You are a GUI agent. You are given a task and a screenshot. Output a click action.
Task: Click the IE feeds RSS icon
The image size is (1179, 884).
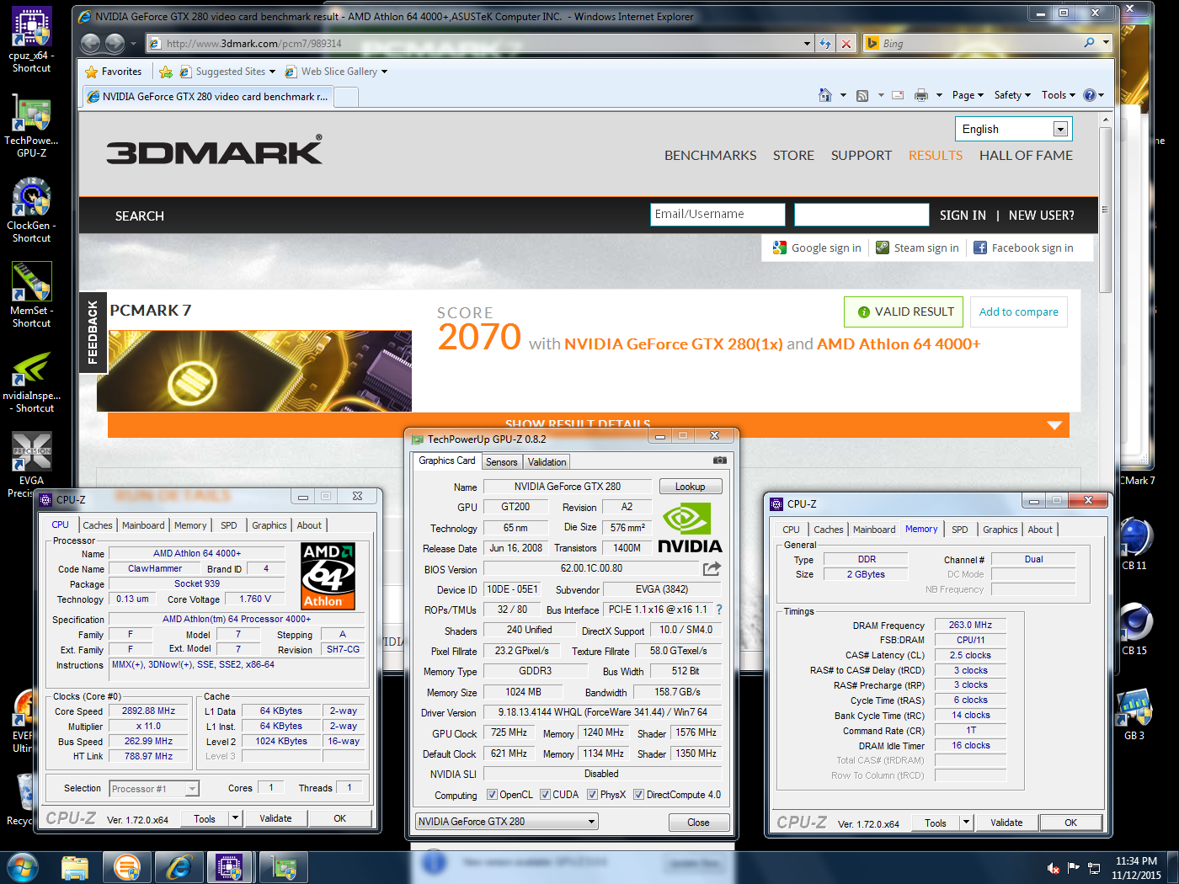pos(862,95)
